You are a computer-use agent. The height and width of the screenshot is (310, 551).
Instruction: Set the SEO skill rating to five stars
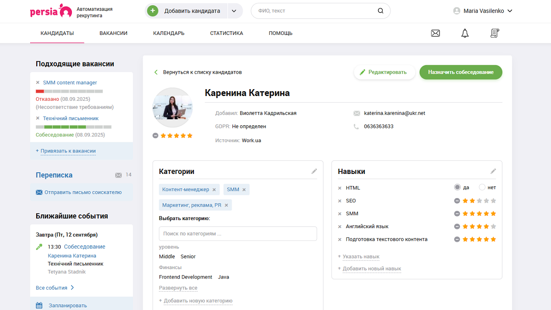[493, 200]
